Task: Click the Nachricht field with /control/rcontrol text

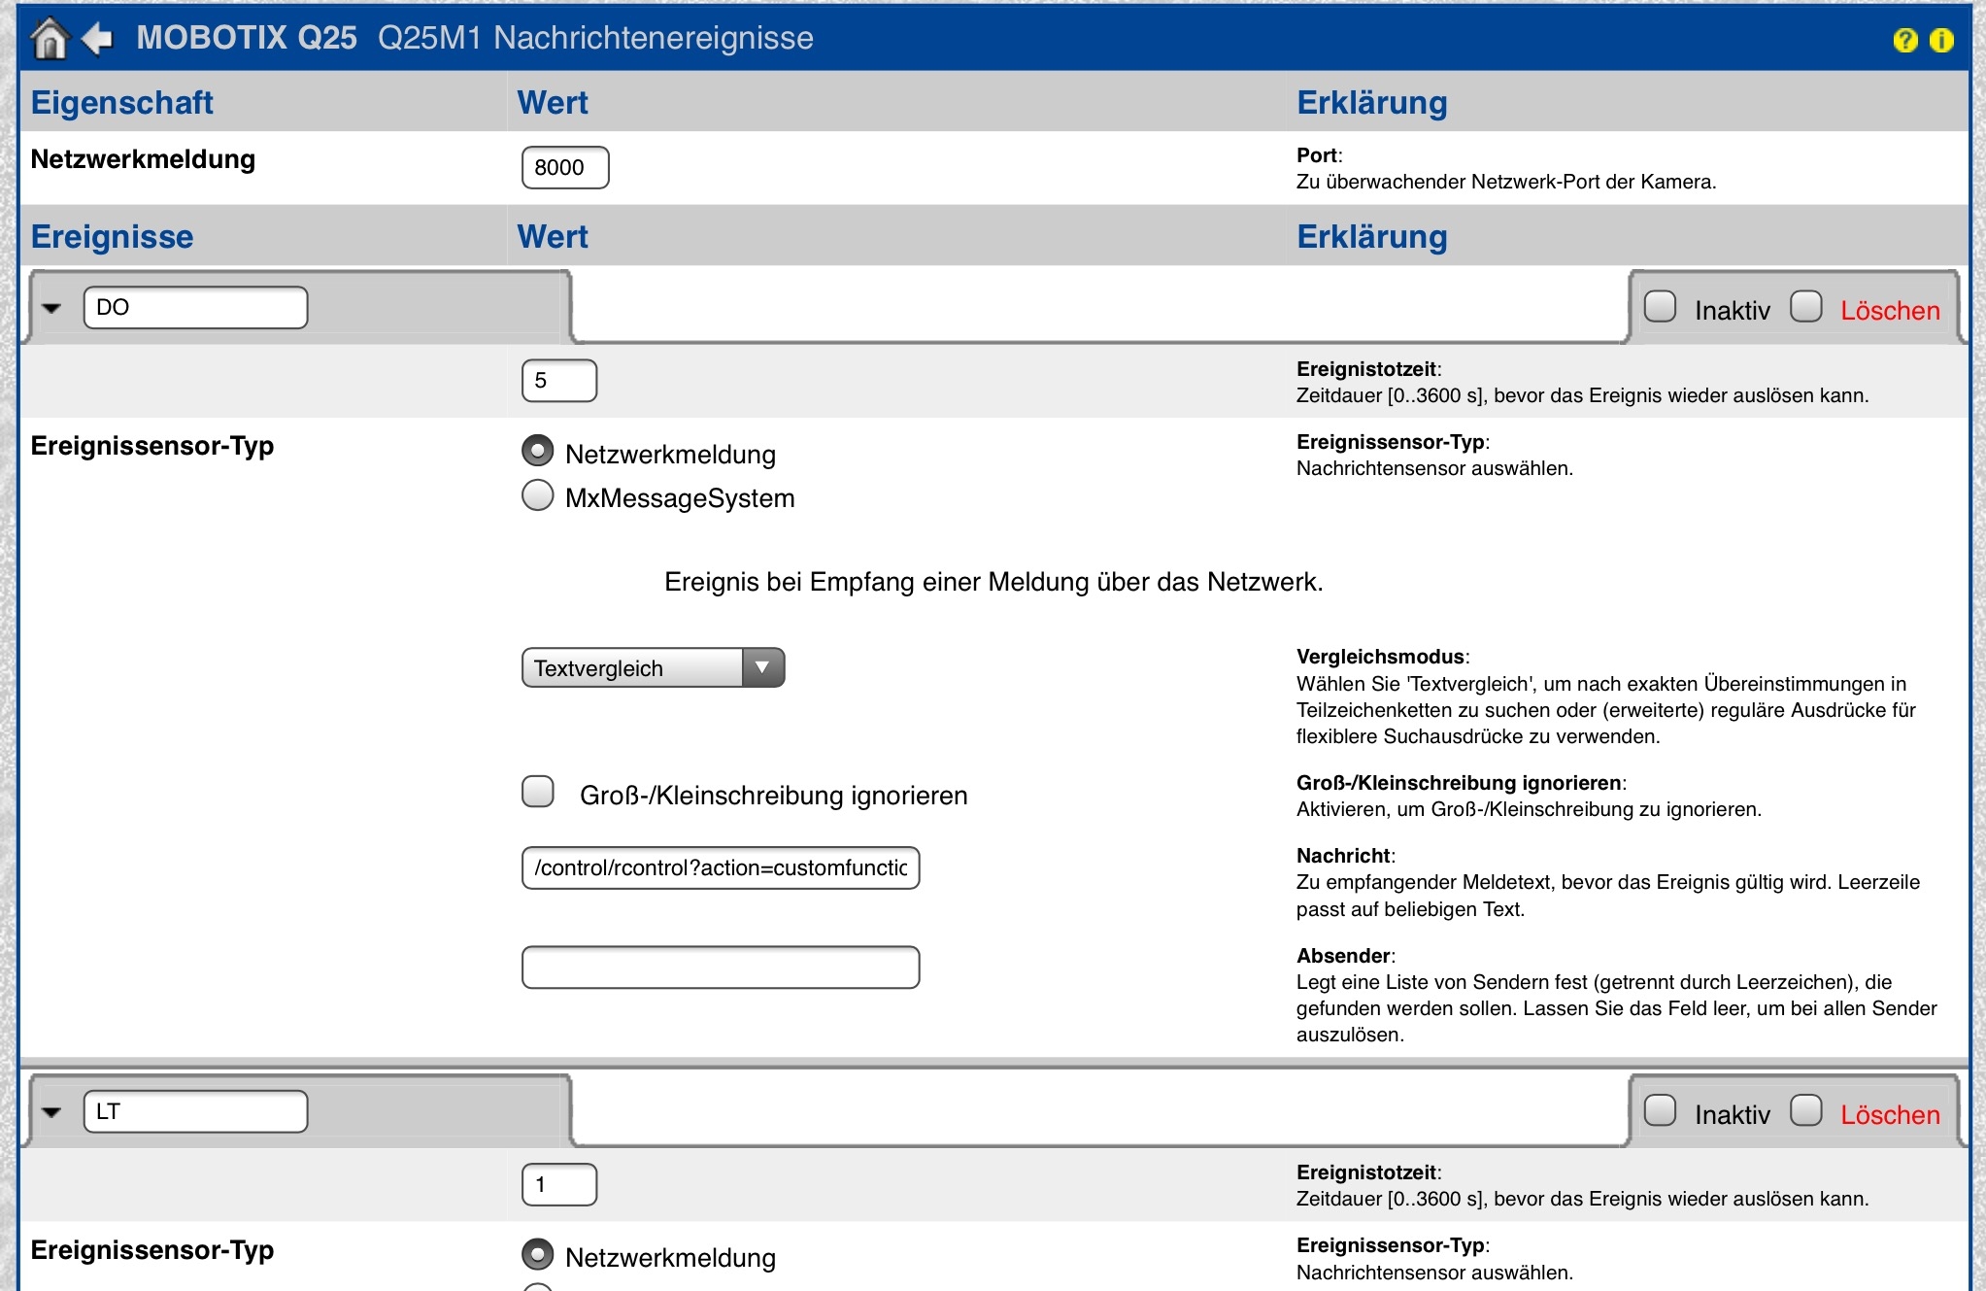Action: [x=720, y=868]
